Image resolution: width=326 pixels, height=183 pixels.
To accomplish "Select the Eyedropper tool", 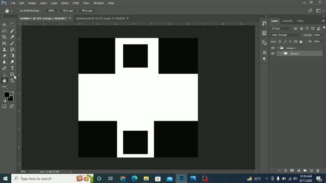I will click(x=12, y=37).
